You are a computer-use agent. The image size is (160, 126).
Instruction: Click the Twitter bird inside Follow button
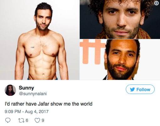point(132,90)
